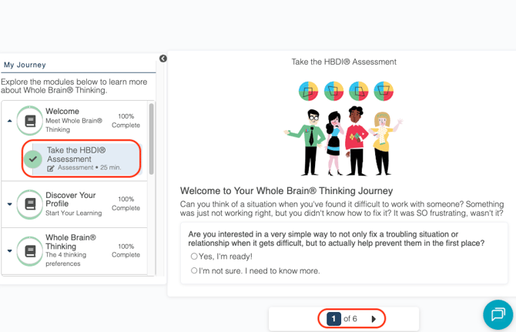Click Welcome 100% Complete status
The width and height of the screenshot is (516, 332).
coord(126,121)
